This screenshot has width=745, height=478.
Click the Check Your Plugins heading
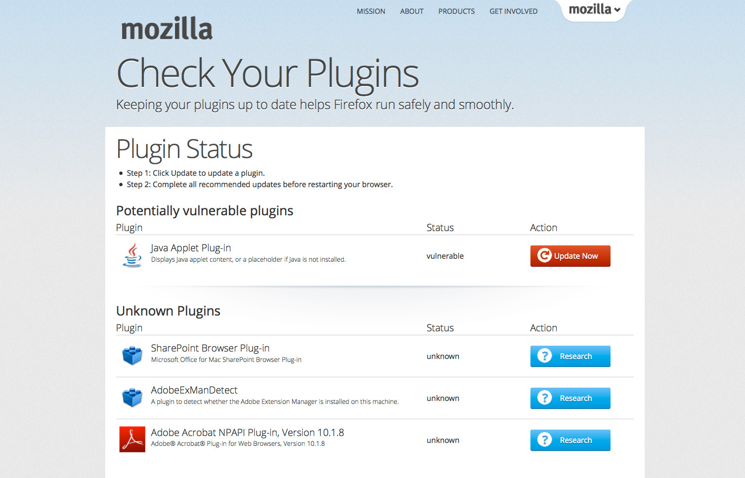tap(267, 74)
